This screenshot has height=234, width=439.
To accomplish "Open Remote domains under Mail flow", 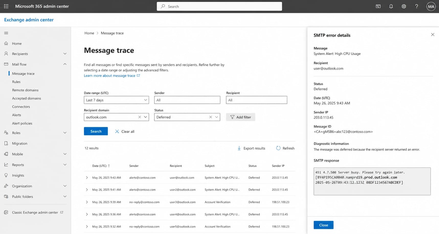I will pos(25,90).
